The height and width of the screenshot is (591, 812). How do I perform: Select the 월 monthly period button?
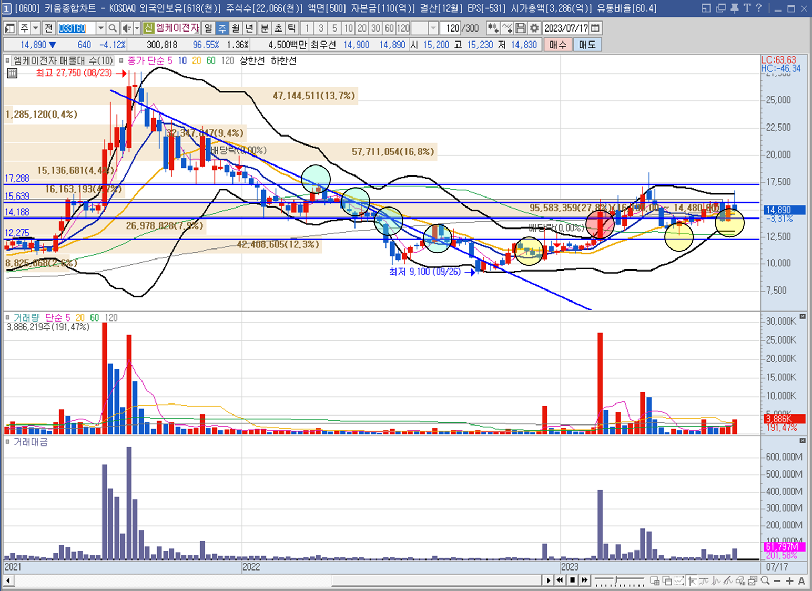[x=236, y=28]
